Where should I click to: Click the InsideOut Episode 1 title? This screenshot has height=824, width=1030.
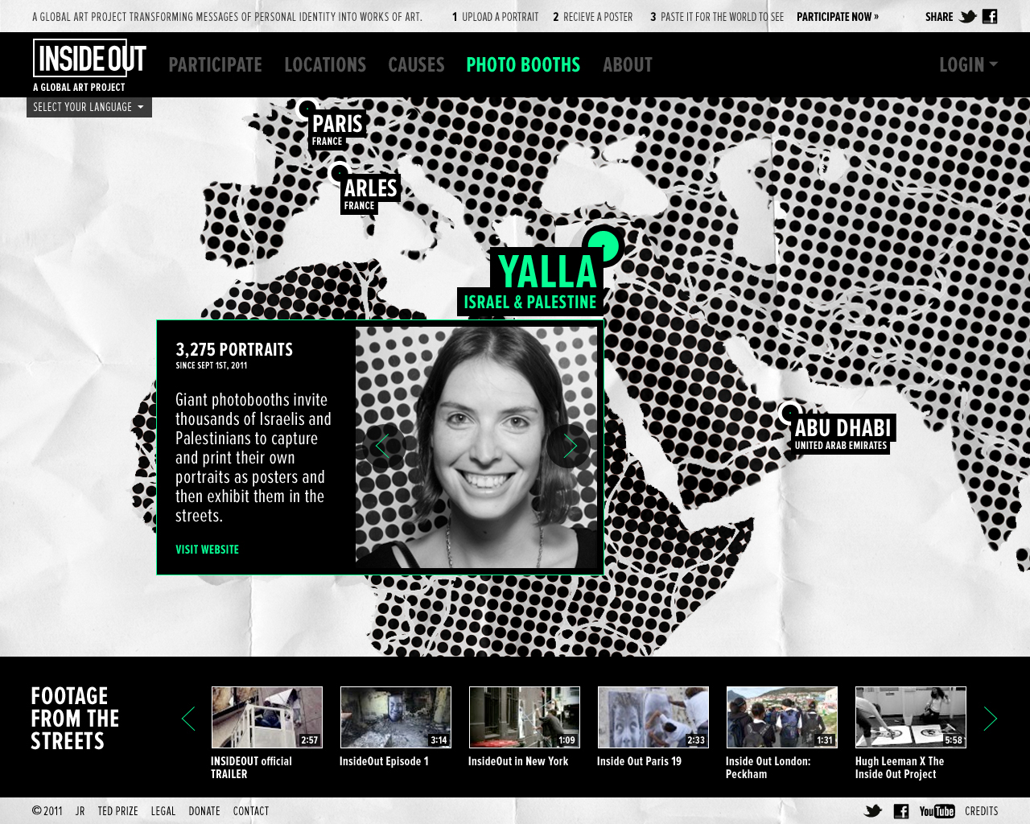point(384,761)
